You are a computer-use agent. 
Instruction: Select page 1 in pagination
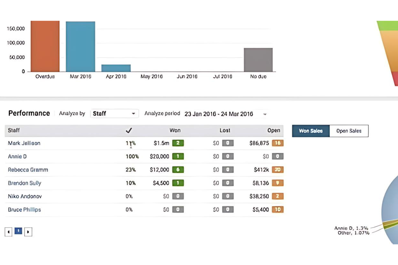[x=18, y=231]
